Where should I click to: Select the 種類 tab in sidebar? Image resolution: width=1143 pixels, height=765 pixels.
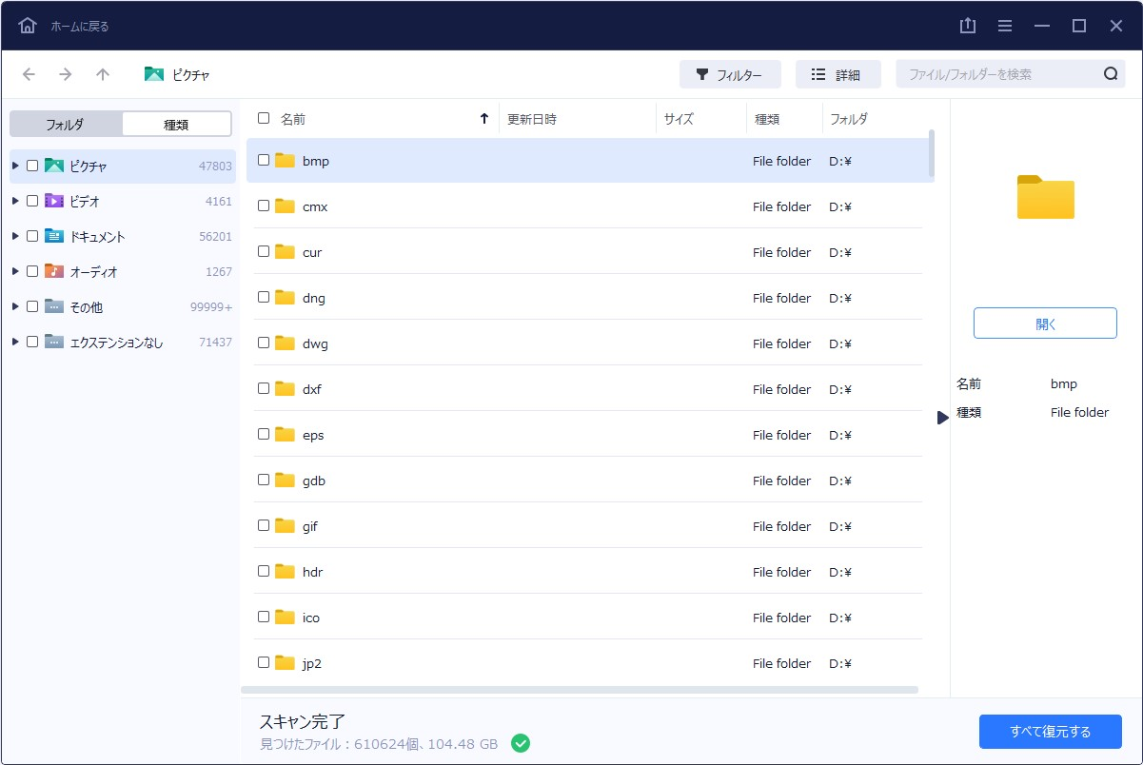click(176, 124)
